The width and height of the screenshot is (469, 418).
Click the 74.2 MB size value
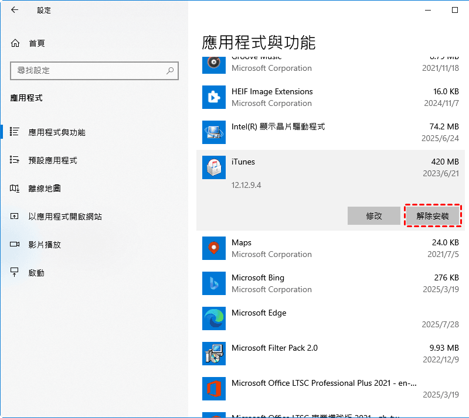point(444,126)
